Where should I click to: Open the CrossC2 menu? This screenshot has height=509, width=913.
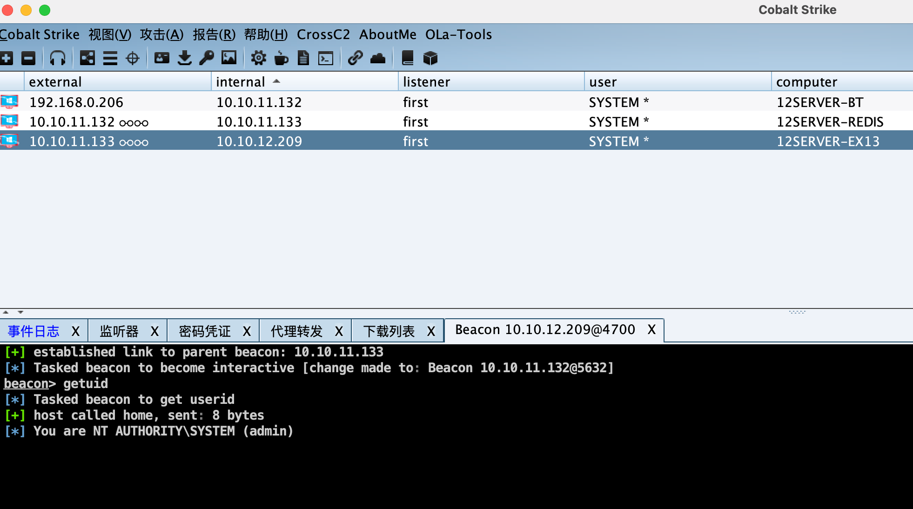click(x=323, y=34)
